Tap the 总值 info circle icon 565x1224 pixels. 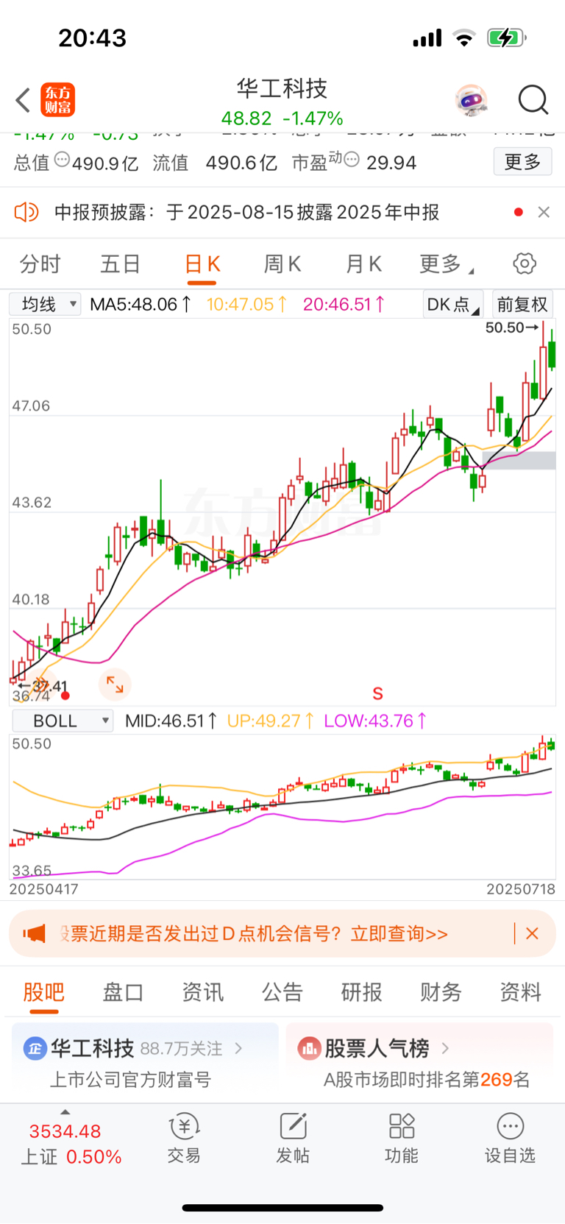(x=62, y=159)
